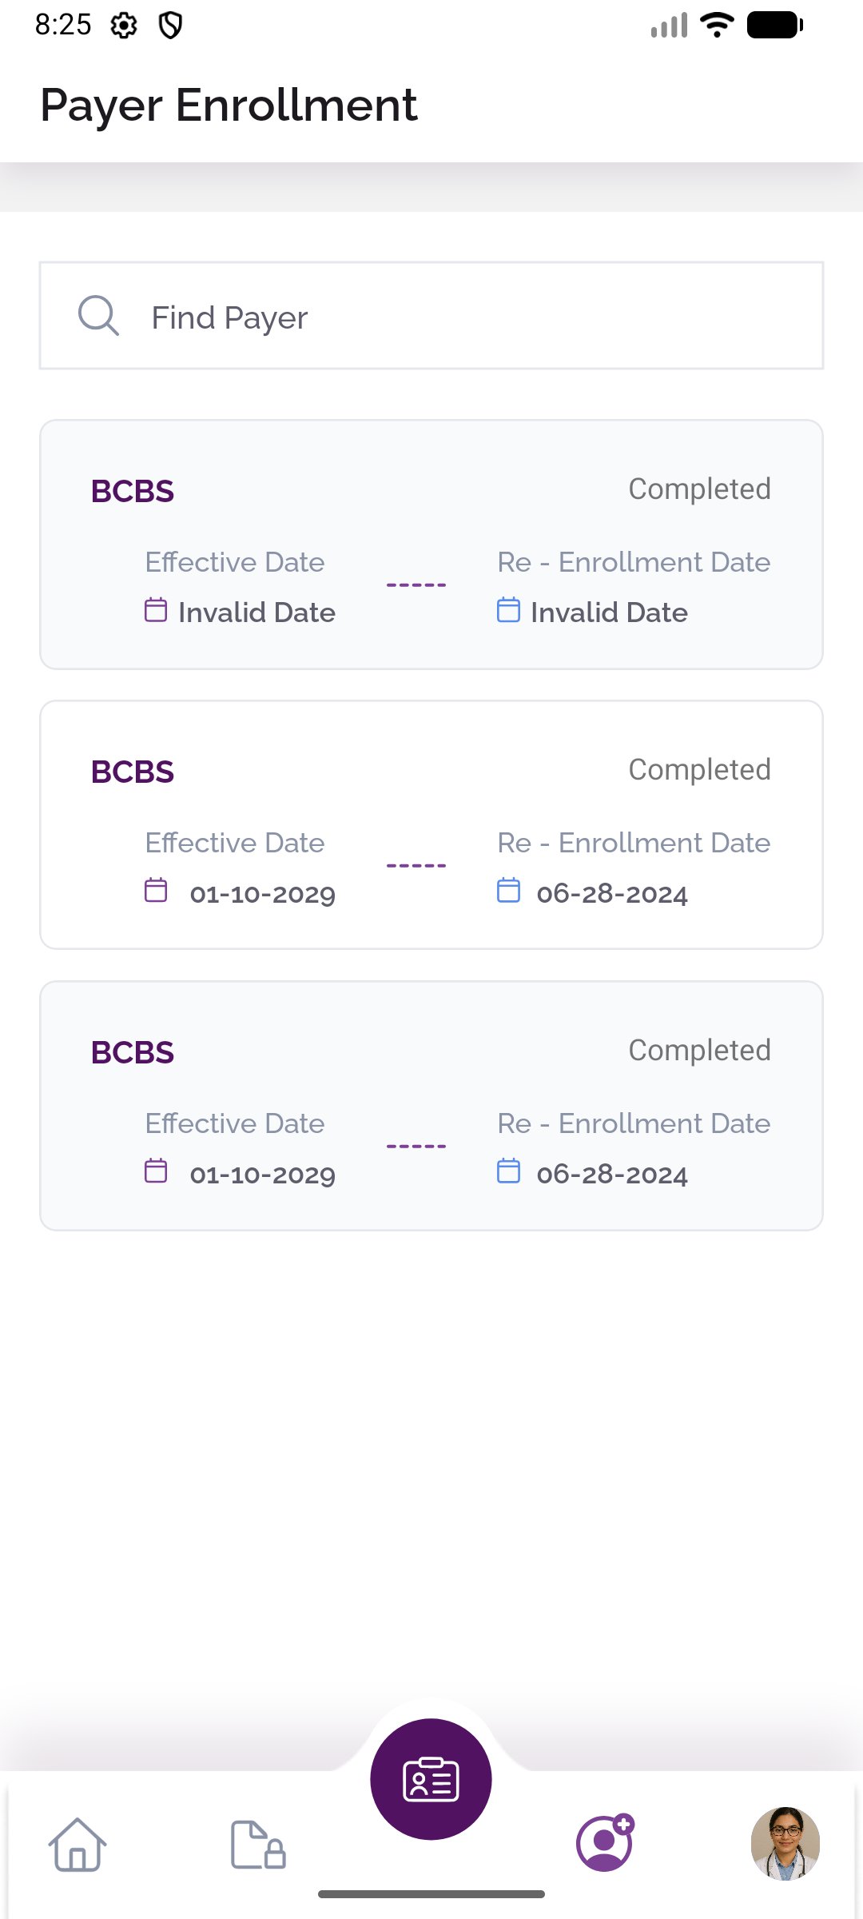
Task: Open the doctor profile photo
Action: [x=785, y=1843]
